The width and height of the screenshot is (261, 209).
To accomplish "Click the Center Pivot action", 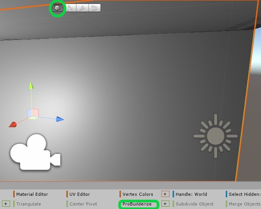I will 83,204.
